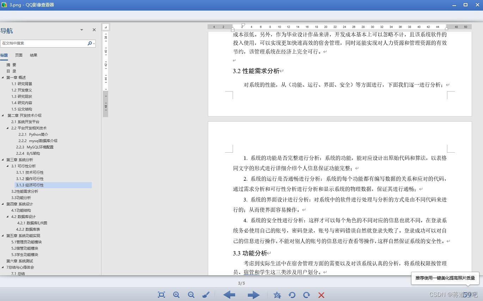This screenshot has width=483, height=301.
Task: Select heading 1.2 开发意义
Action: click(x=22, y=90)
